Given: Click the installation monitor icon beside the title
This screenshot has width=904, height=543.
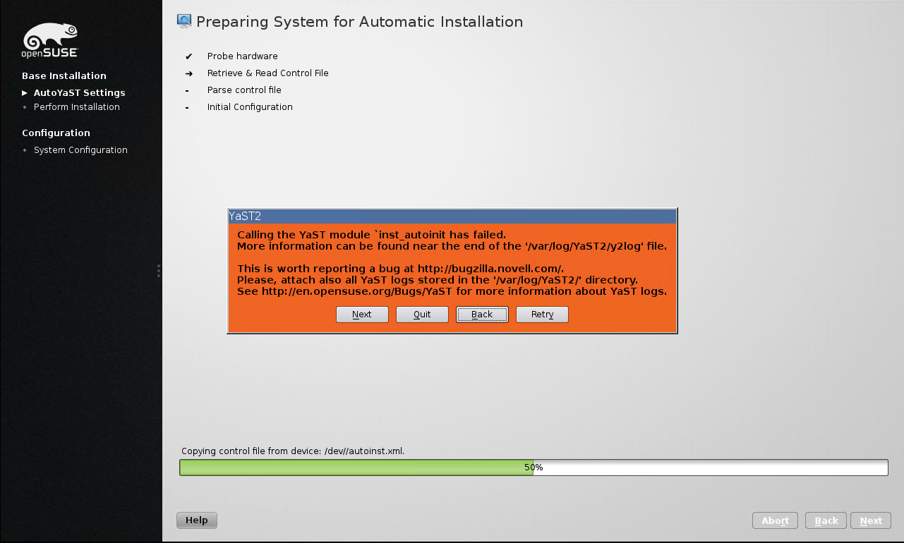Looking at the screenshot, I should (x=184, y=21).
